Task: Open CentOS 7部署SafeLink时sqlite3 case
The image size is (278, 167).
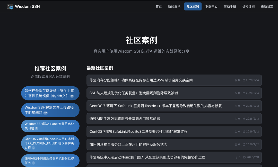Action: point(174,131)
